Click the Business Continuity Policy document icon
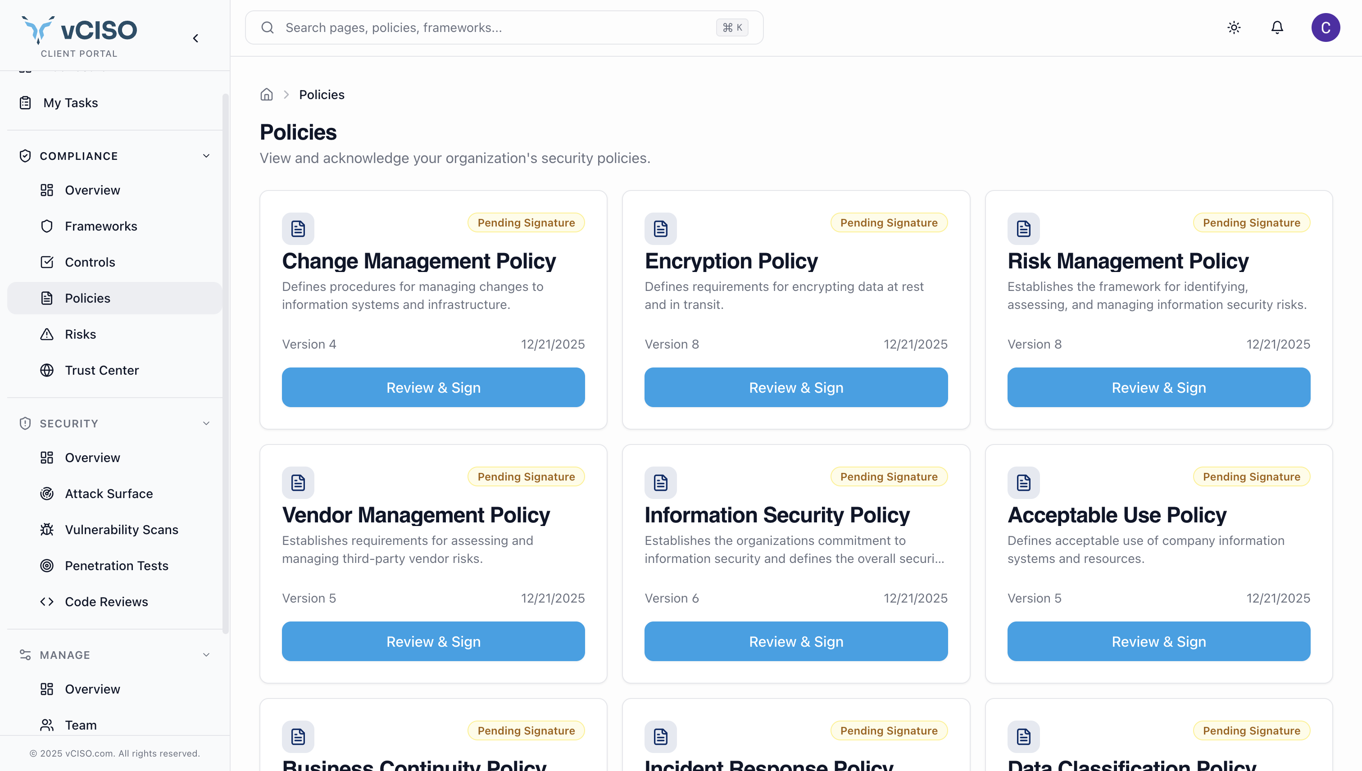 [x=298, y=737]
